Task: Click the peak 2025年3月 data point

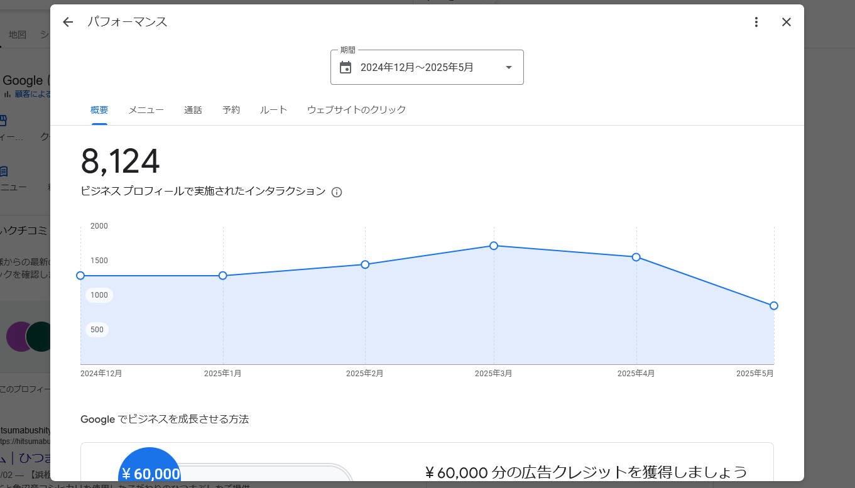Action: 494,246
